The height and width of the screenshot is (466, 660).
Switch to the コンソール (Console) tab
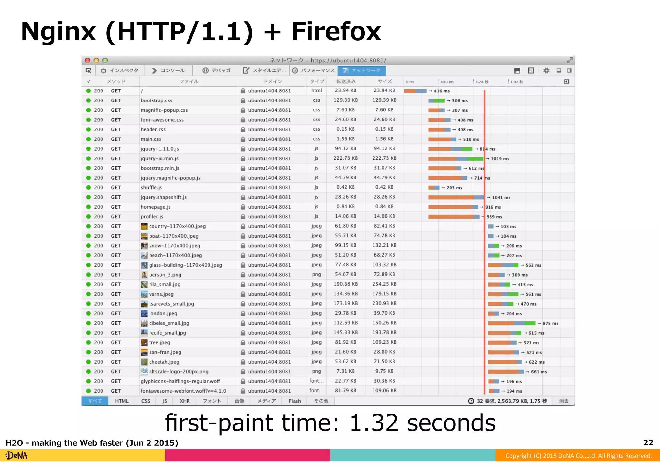(x=168, y=71)
